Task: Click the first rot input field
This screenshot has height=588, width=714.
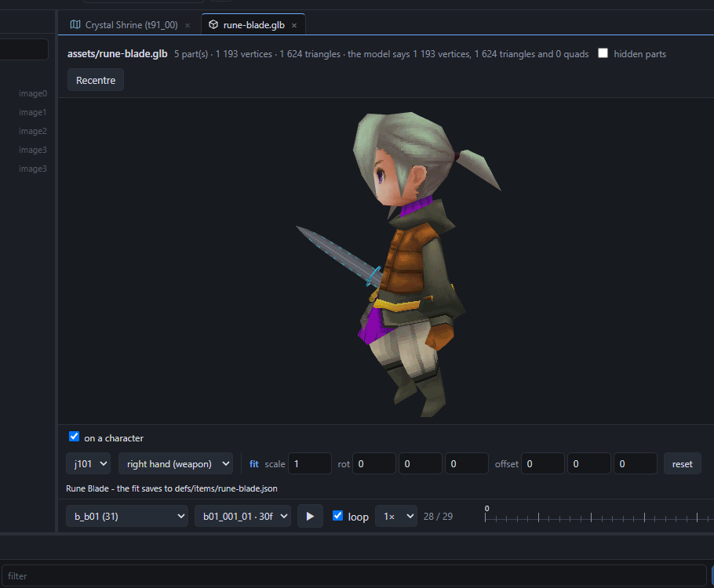Action: [373, 464]
